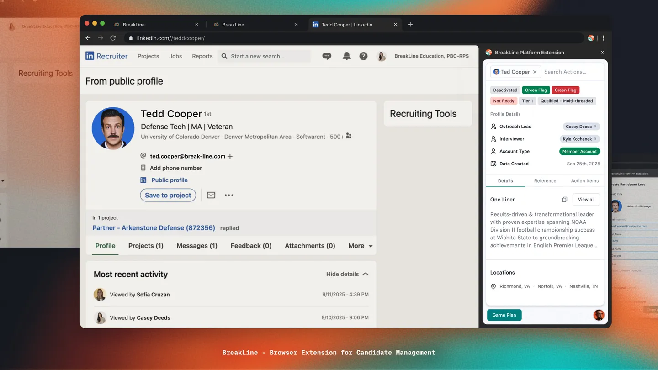Switch to the Reference tab

pyautogui.click(x=545, y=181)
